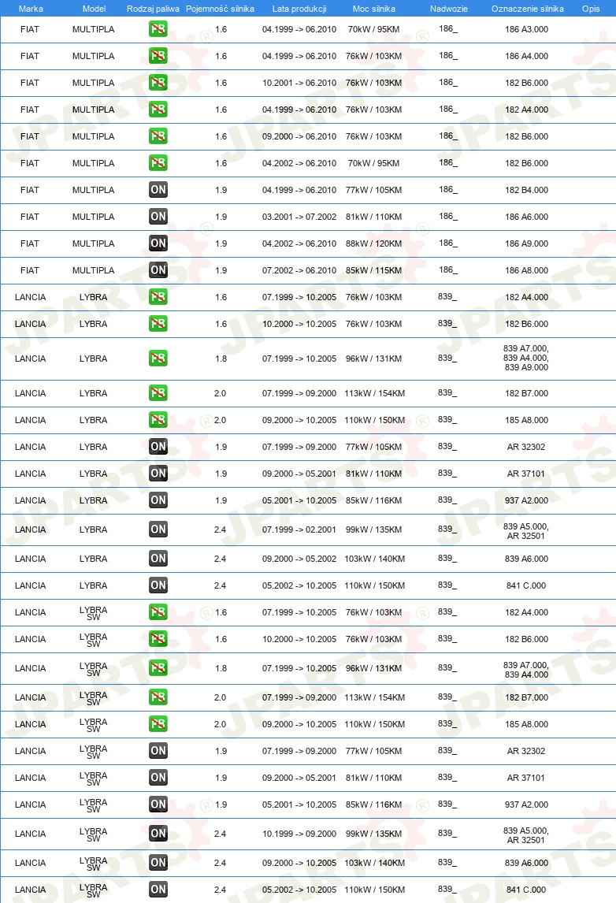616x903 pixels.
Task: Click the 'Nadwozie' column header
Action: [448, 9]
